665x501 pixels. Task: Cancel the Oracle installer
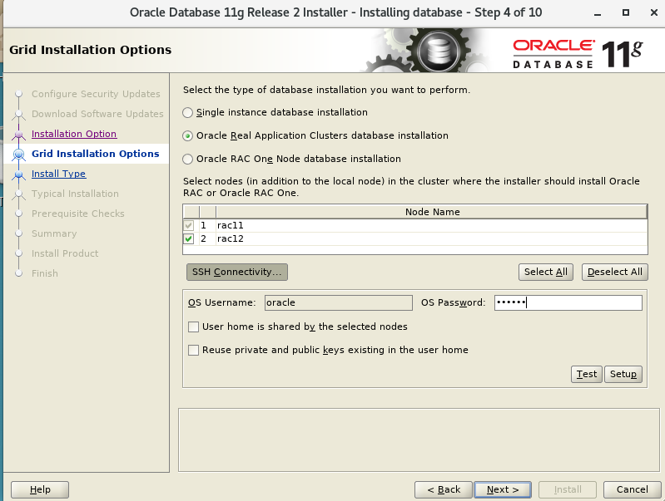pyautogui.click(x=626, y=489)
